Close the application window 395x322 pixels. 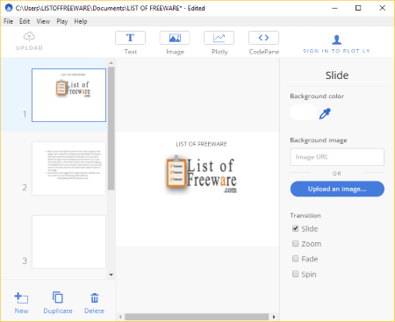[382, 8]
